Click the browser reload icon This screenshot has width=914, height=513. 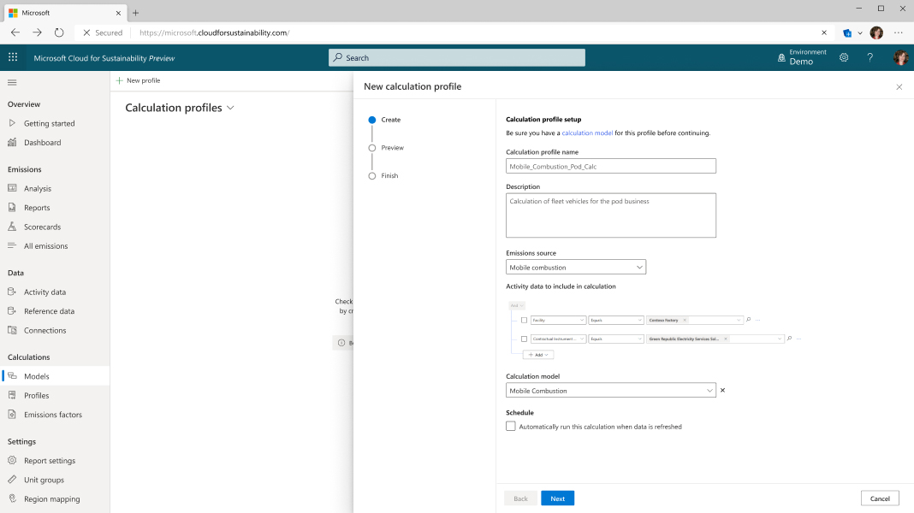[x=59, y=32]
